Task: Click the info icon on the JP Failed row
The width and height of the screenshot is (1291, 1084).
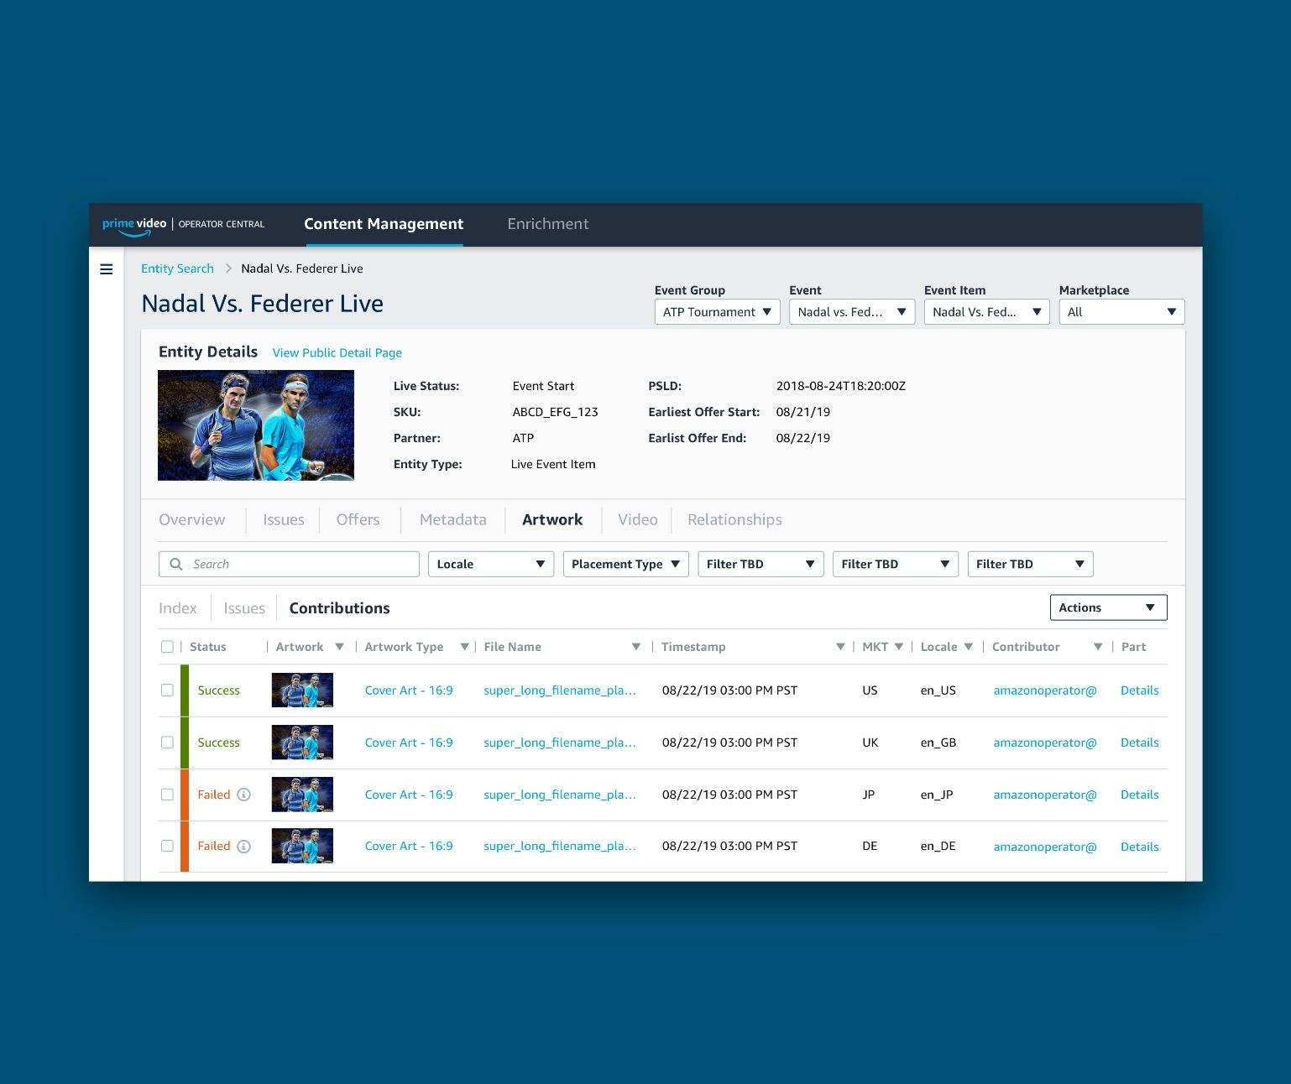Action: (243, 795)
